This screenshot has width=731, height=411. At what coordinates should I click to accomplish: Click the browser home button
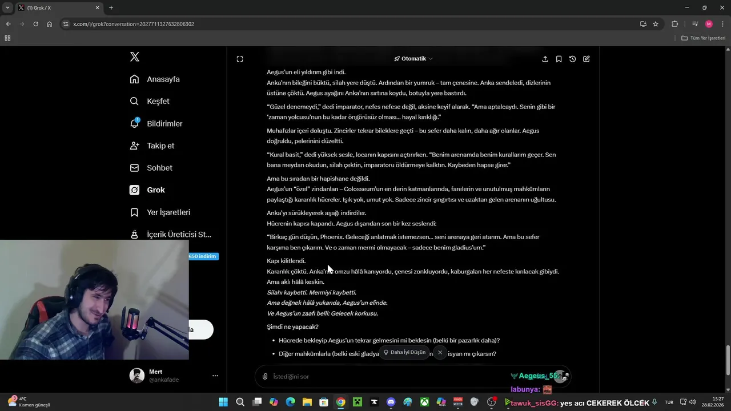(49, 24)
